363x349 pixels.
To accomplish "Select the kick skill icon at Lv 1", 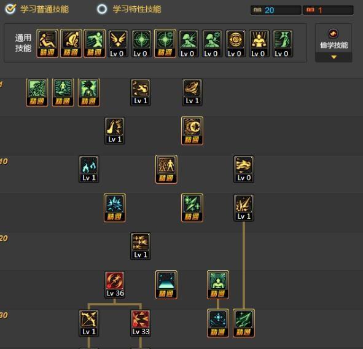I will coord(115,131).
